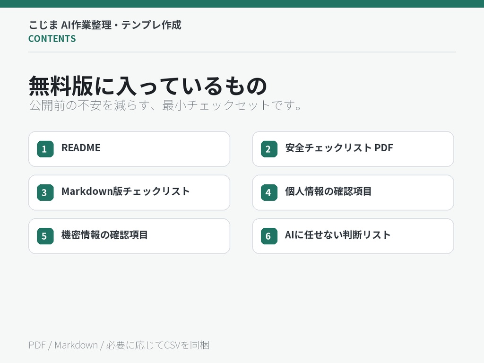Click the number 1 badge beside README

pyautogui.click(x=45, y=149)
